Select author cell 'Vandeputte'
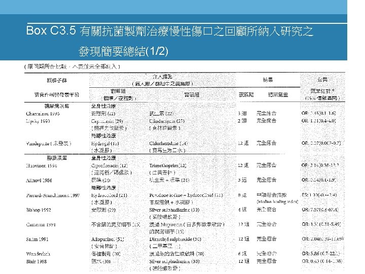365x274 pixels. coord(49,144)
